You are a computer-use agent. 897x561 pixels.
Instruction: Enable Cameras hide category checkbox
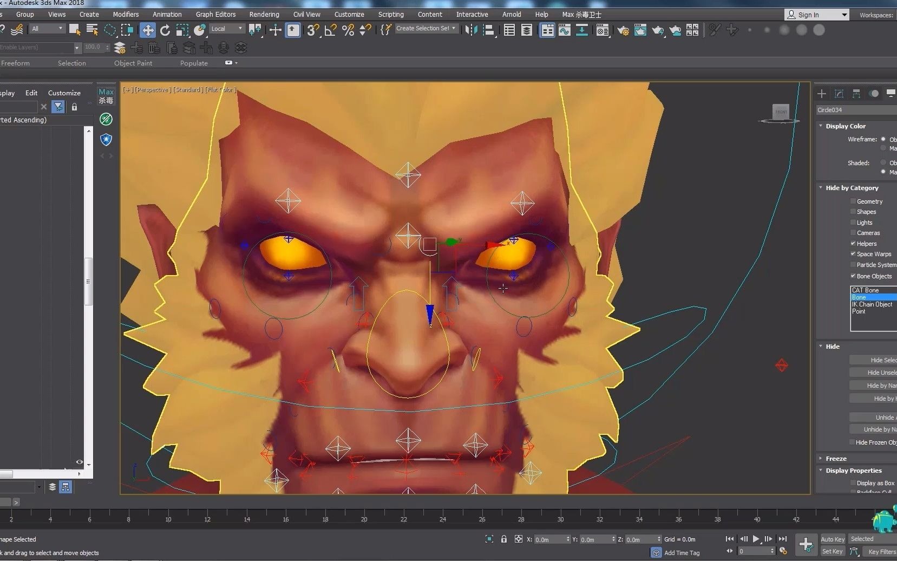(x=853, y=233)
